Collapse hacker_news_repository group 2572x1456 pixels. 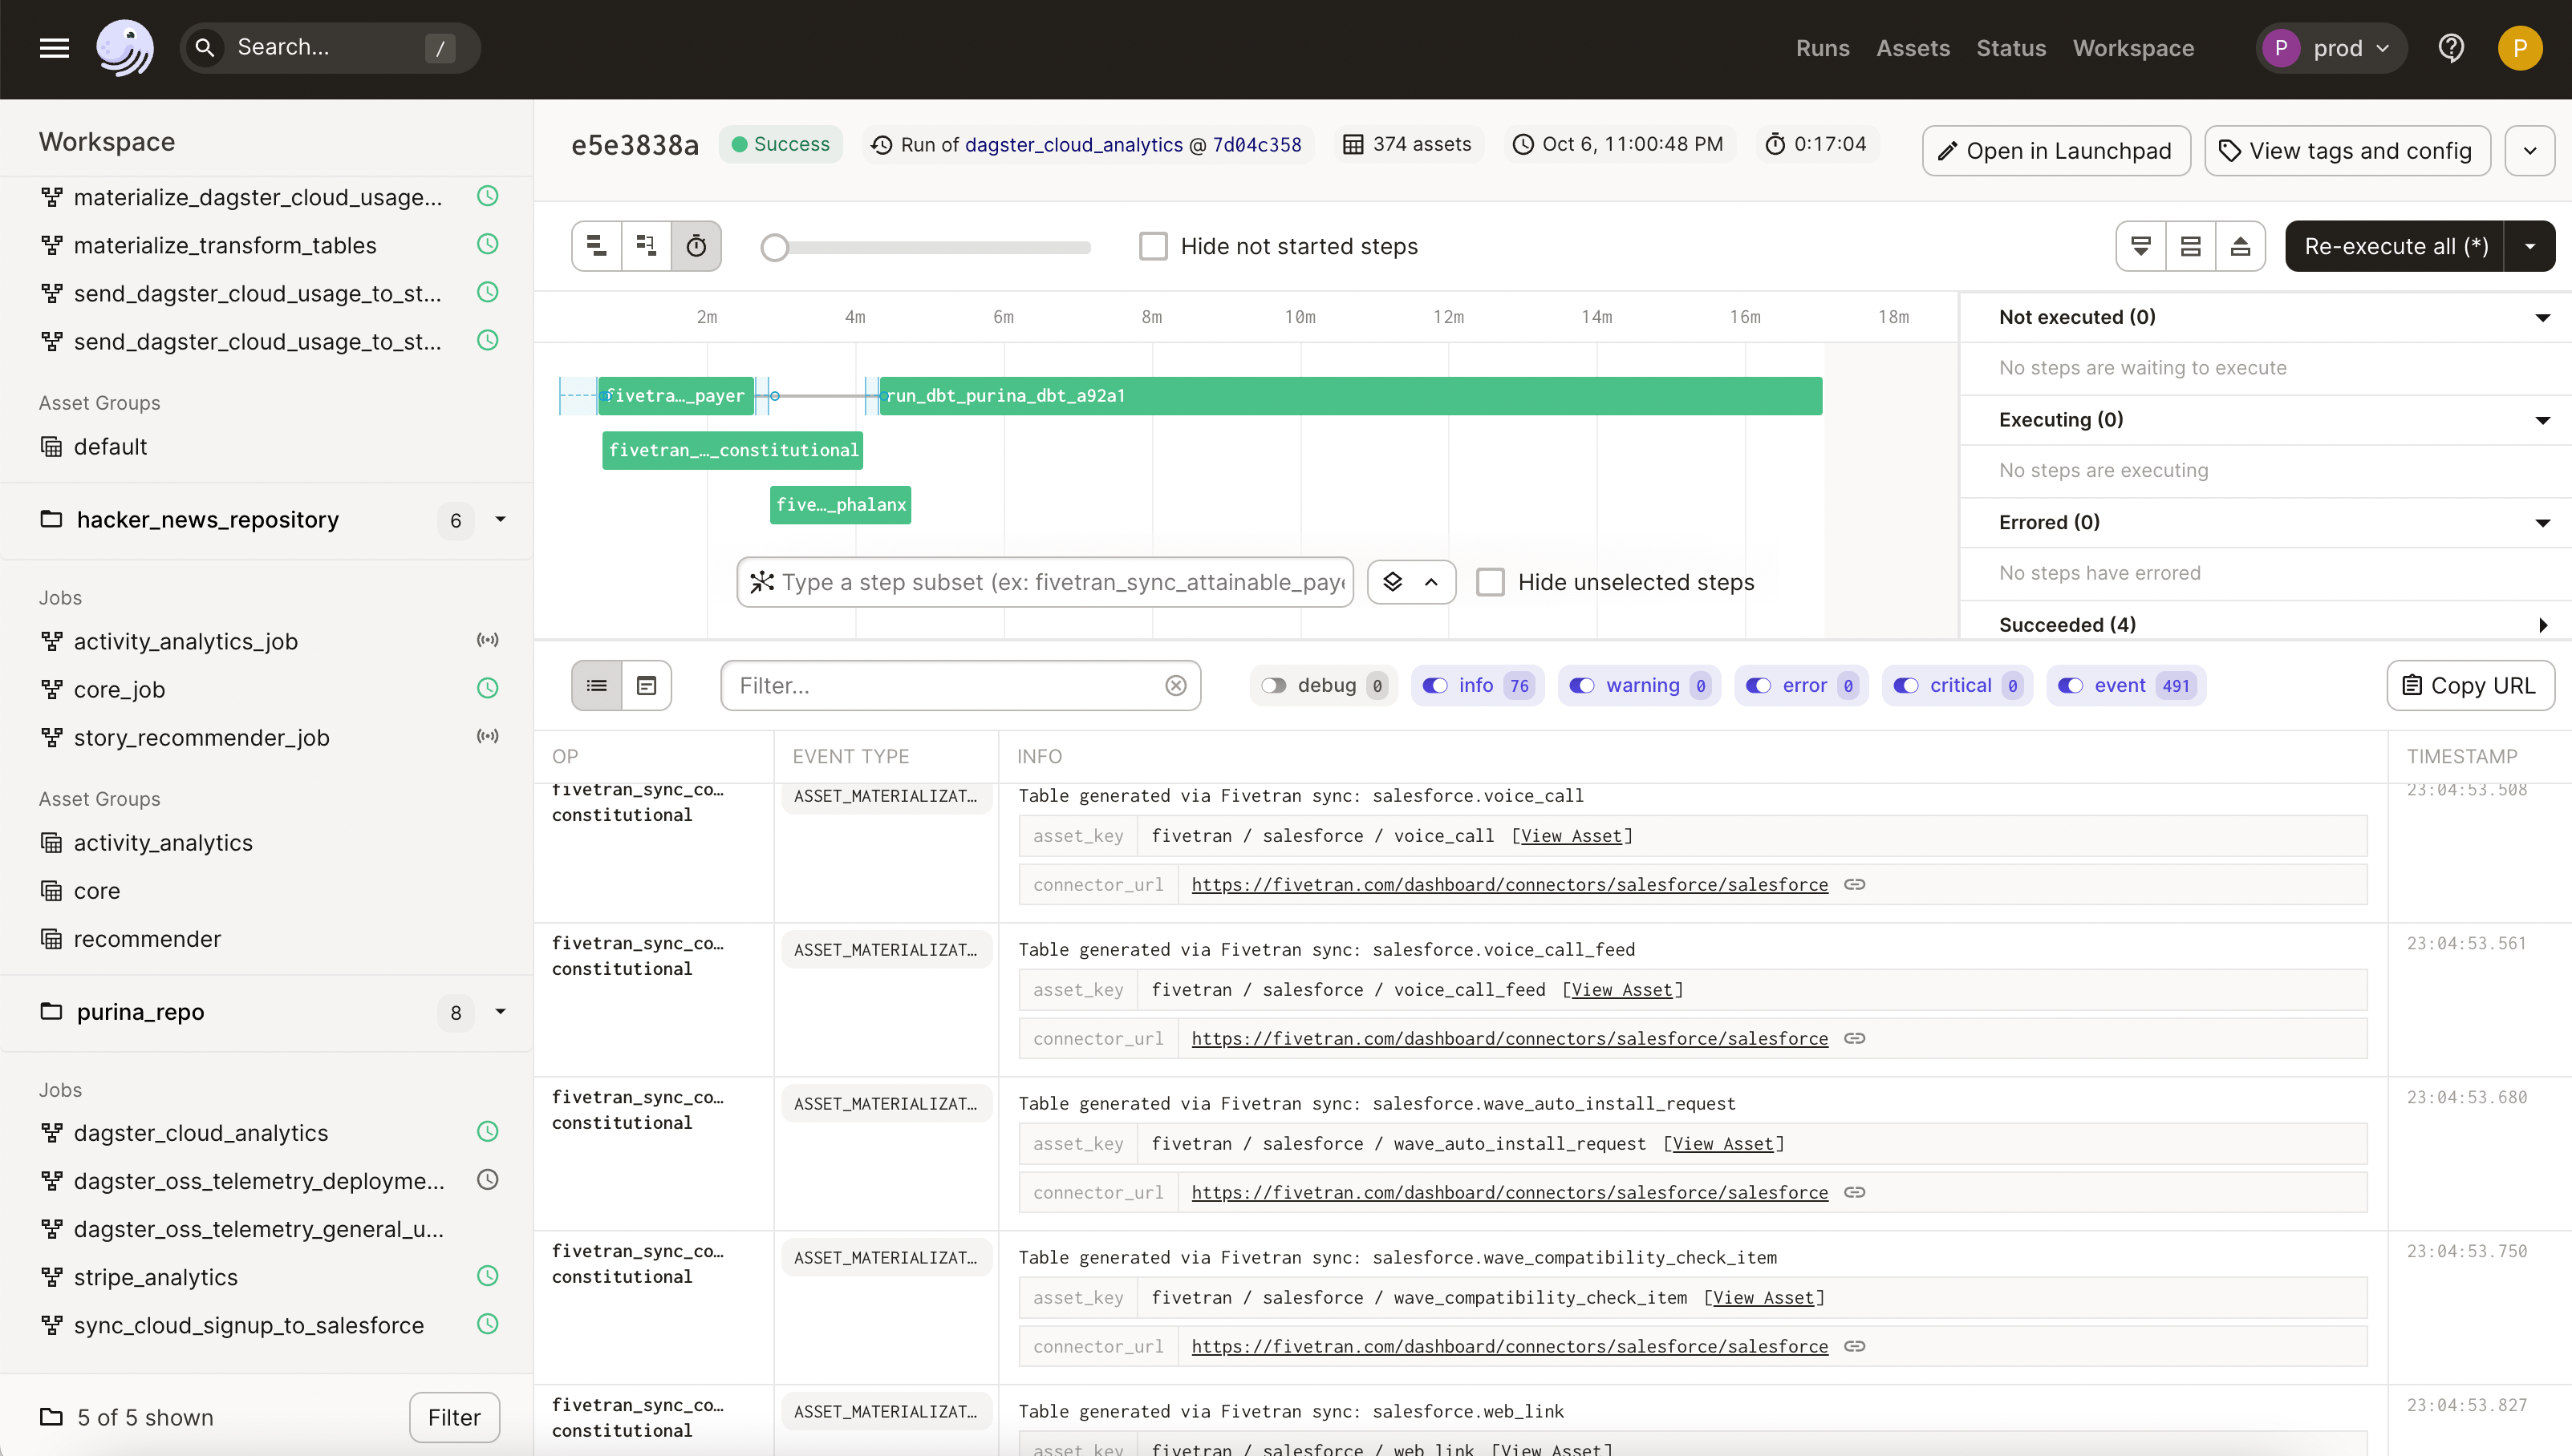[x=500, y=519]
